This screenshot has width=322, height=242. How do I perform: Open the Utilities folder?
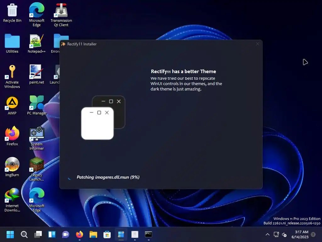coord(12,43)
